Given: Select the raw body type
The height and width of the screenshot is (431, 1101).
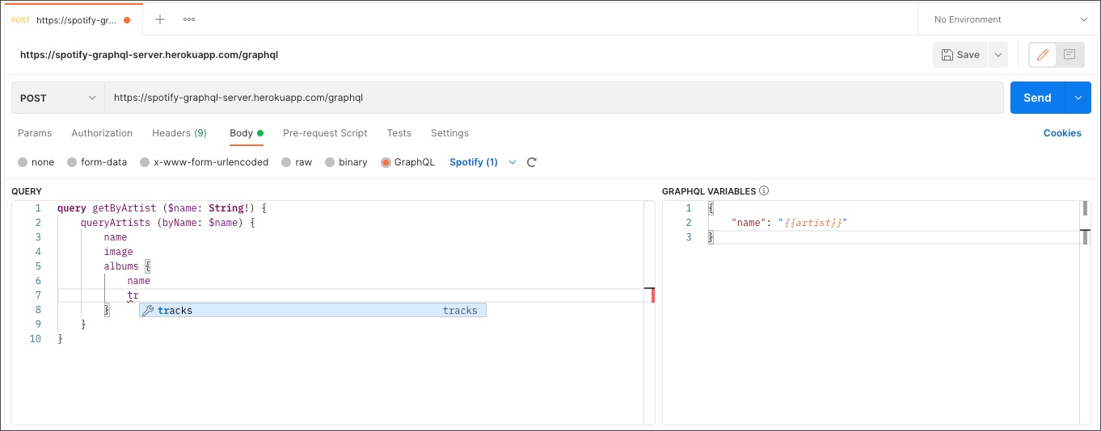Looking at the screenshot, I should click(296, 162).
